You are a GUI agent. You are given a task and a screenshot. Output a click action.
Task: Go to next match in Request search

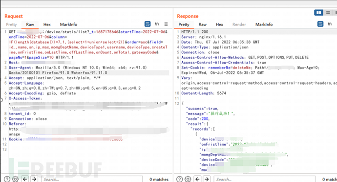[34, 179]
